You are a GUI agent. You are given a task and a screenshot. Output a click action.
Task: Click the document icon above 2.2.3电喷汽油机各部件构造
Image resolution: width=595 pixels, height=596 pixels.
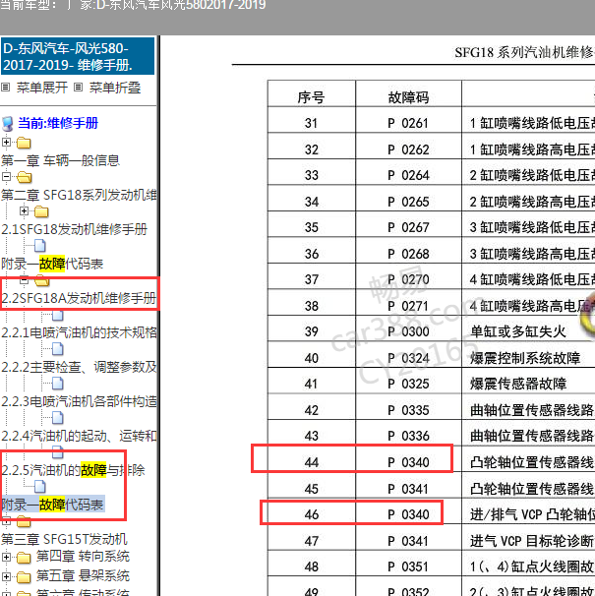(x=57, y=384)
